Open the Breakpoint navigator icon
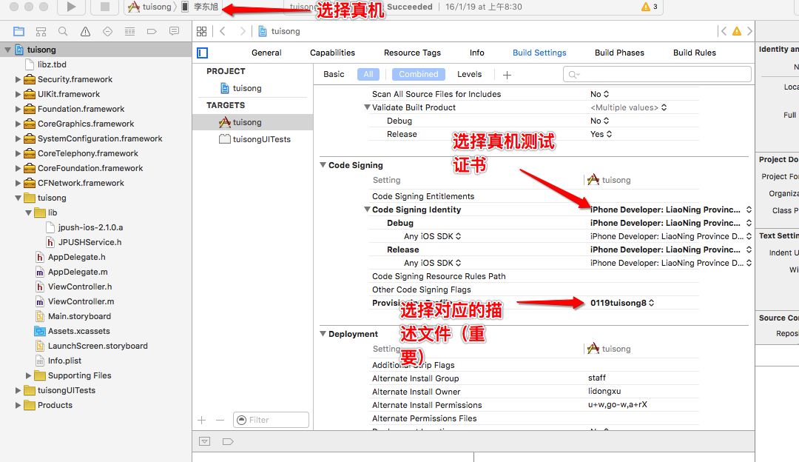Screen dimensions: 799x462 (152, 32)
